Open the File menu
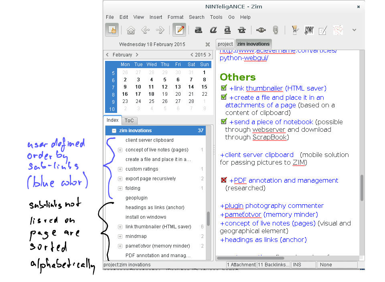The image size is (385, 282). pos(110,17)
